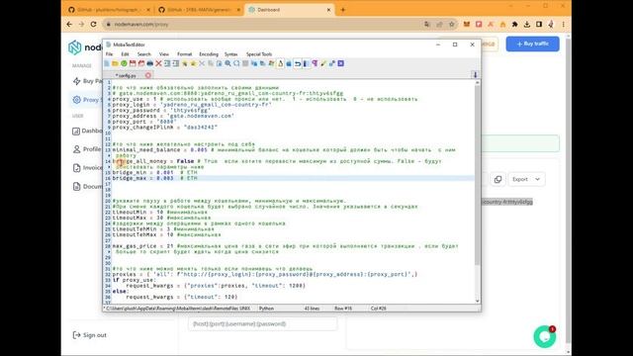Click the editor vertical scrollbar thumb
This screenshot has width=633, height=356.
(478, 175)
